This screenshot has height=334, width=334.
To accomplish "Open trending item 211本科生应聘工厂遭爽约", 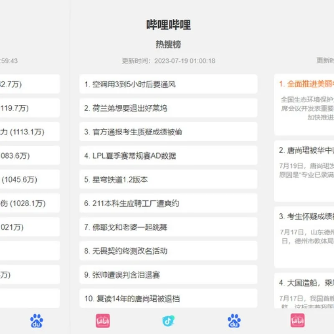I will click(x=168, y=203).
